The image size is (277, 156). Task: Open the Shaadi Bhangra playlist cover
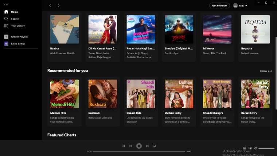point(217,94)
